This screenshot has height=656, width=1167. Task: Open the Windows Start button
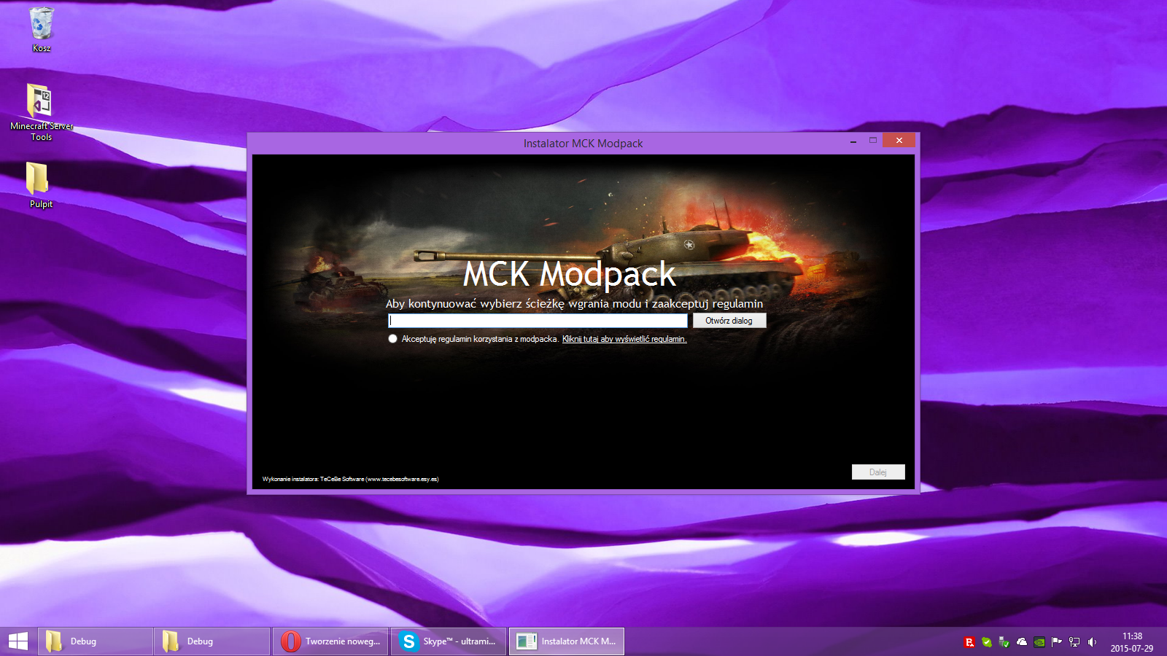coord(18,641)
